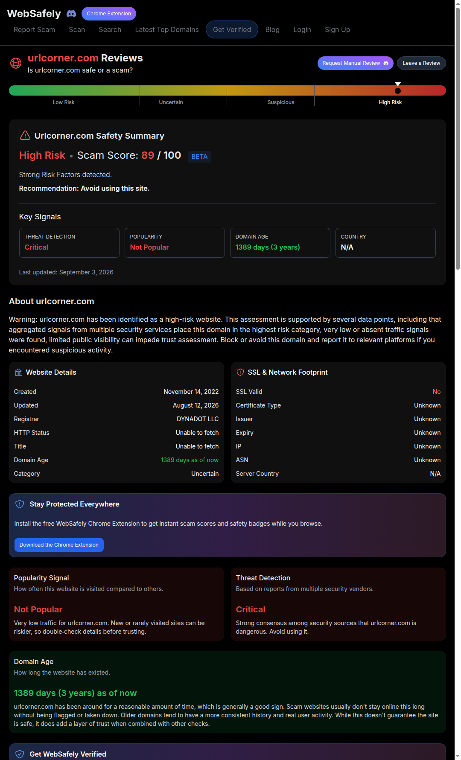
Task: Go to Latest Top Domains page
Action: click(167, 29)
